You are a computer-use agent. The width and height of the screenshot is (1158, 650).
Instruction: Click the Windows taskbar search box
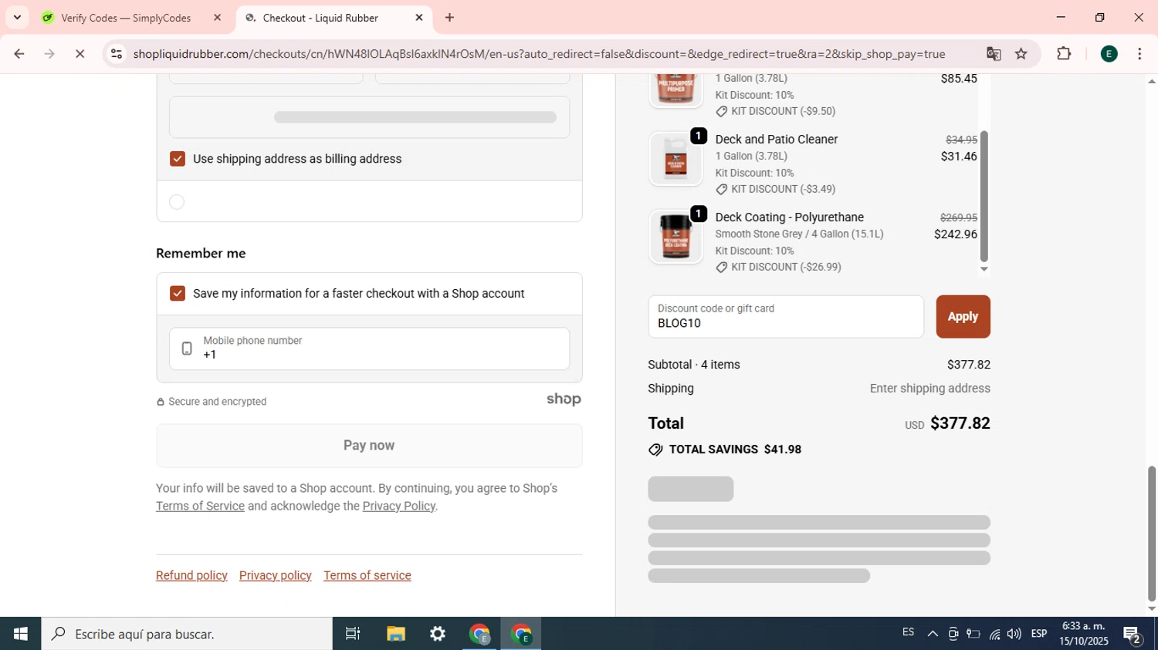187,634
